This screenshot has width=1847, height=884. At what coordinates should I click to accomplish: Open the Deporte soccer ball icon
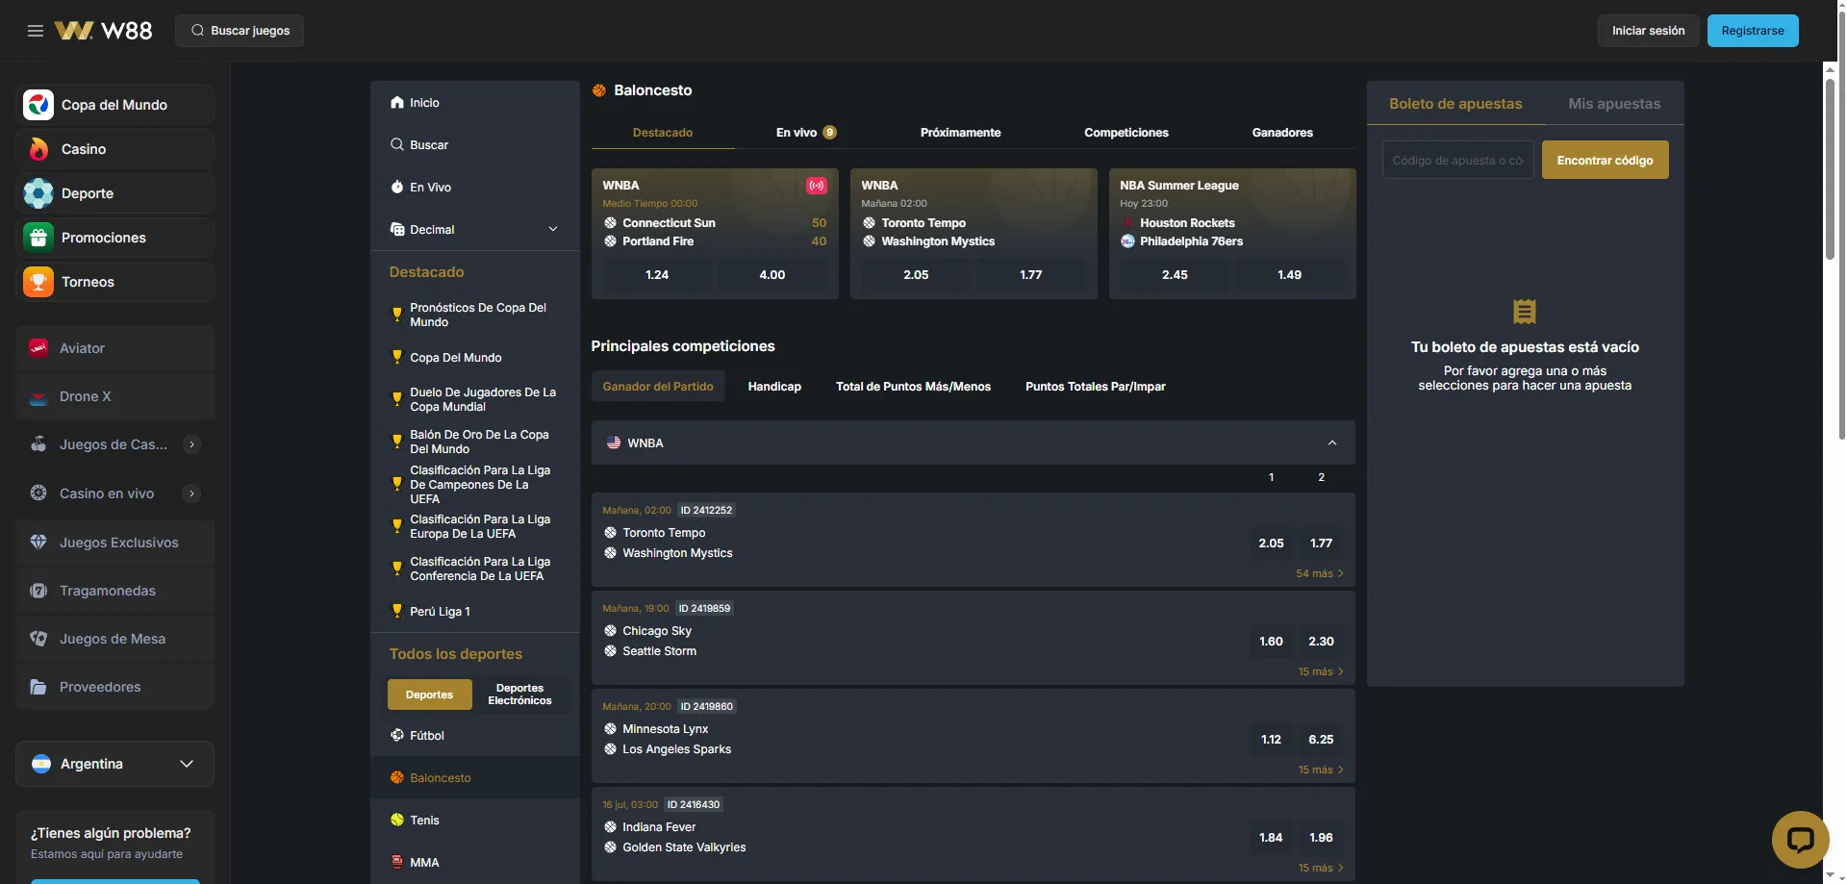pyautogui.click(x=38, y=193)
